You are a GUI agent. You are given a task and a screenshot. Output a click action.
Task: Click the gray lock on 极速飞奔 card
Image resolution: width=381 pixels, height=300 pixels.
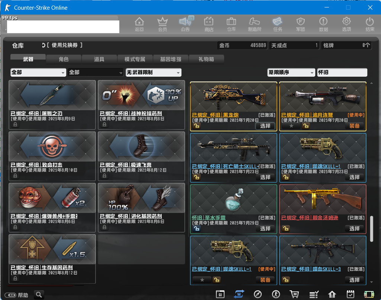(104, 176)
